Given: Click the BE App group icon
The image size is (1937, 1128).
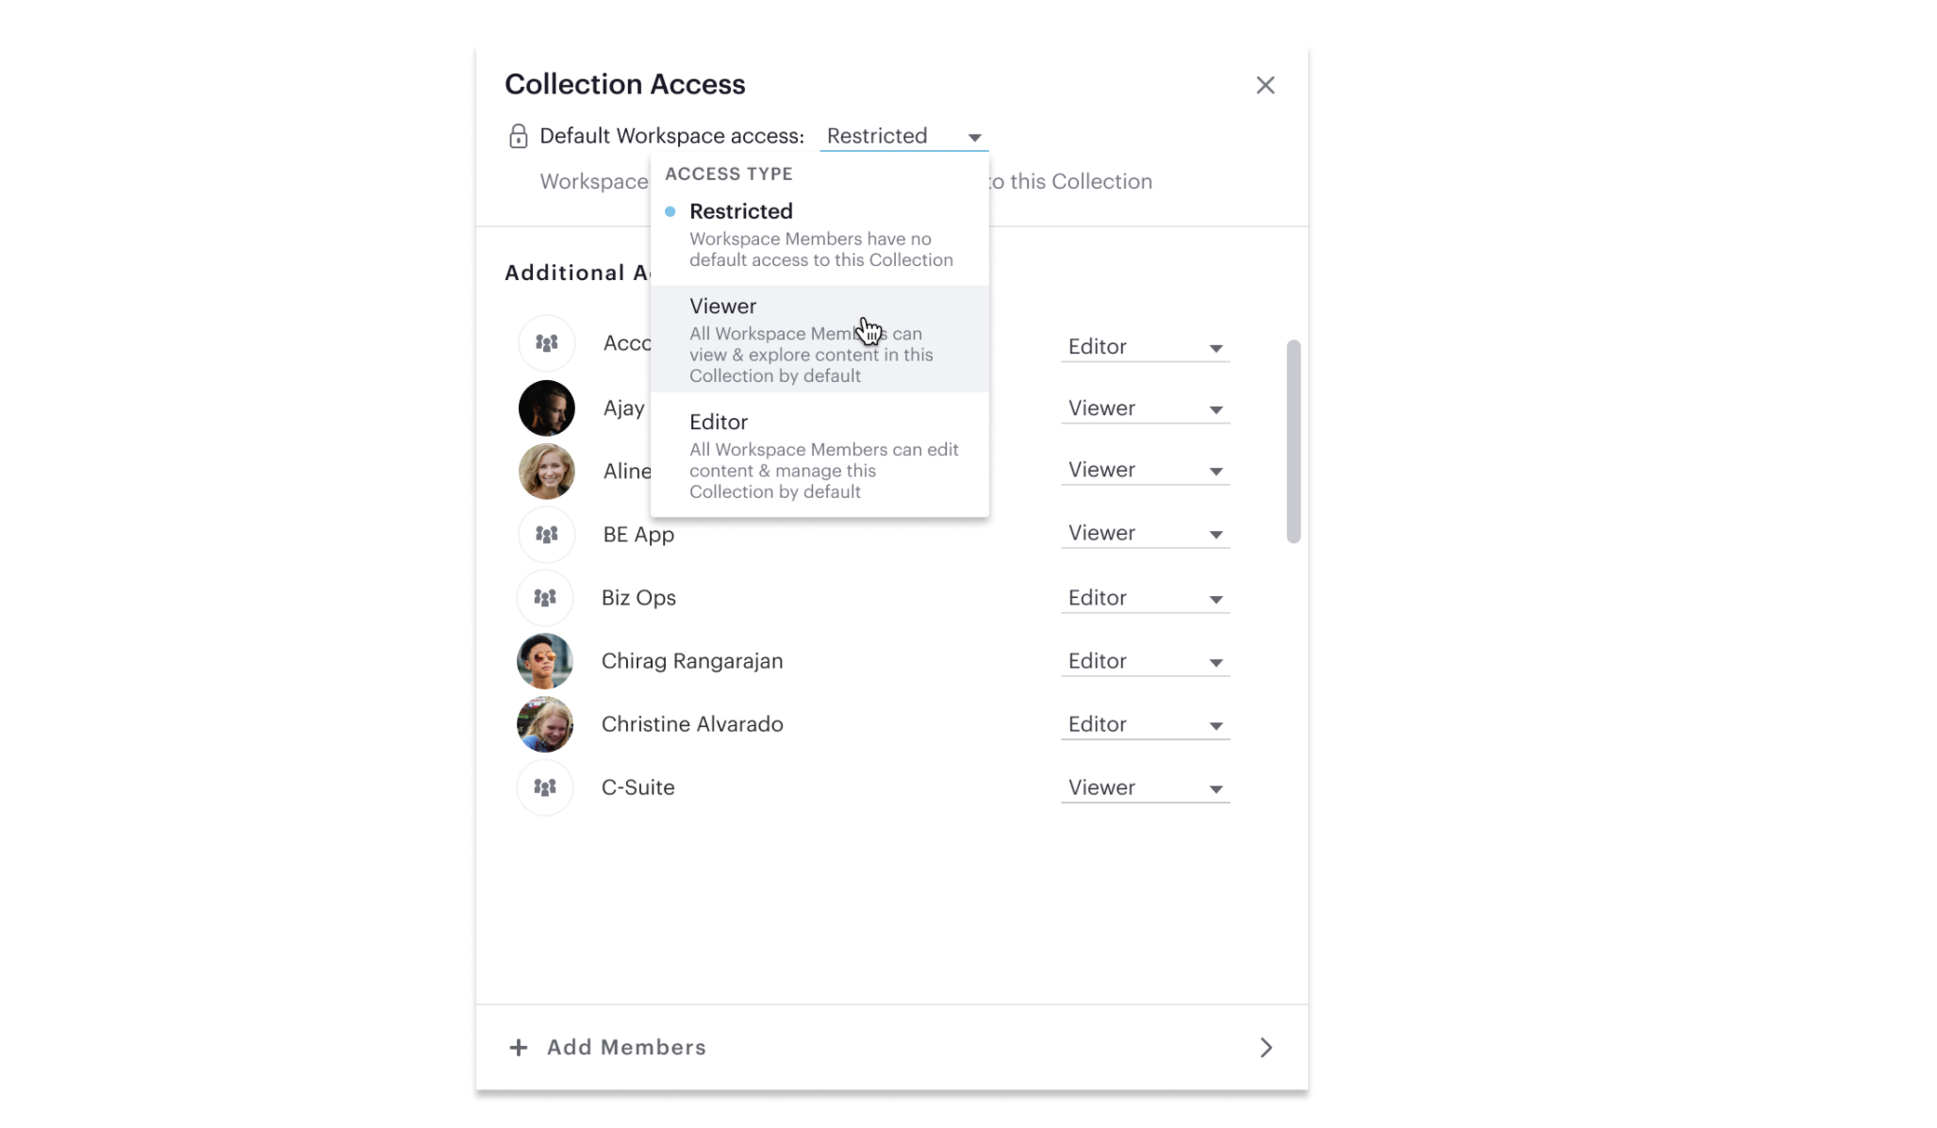Looking at the screenshot, I should point(545,534).
